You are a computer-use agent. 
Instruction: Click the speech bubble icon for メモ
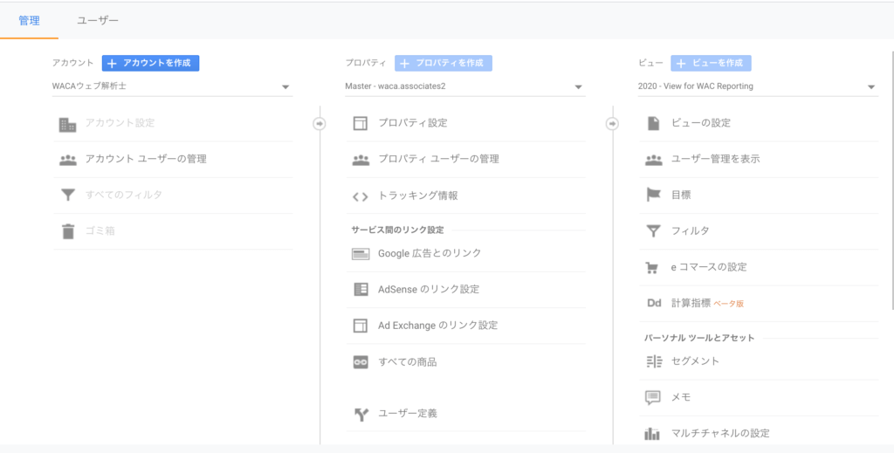653,398
